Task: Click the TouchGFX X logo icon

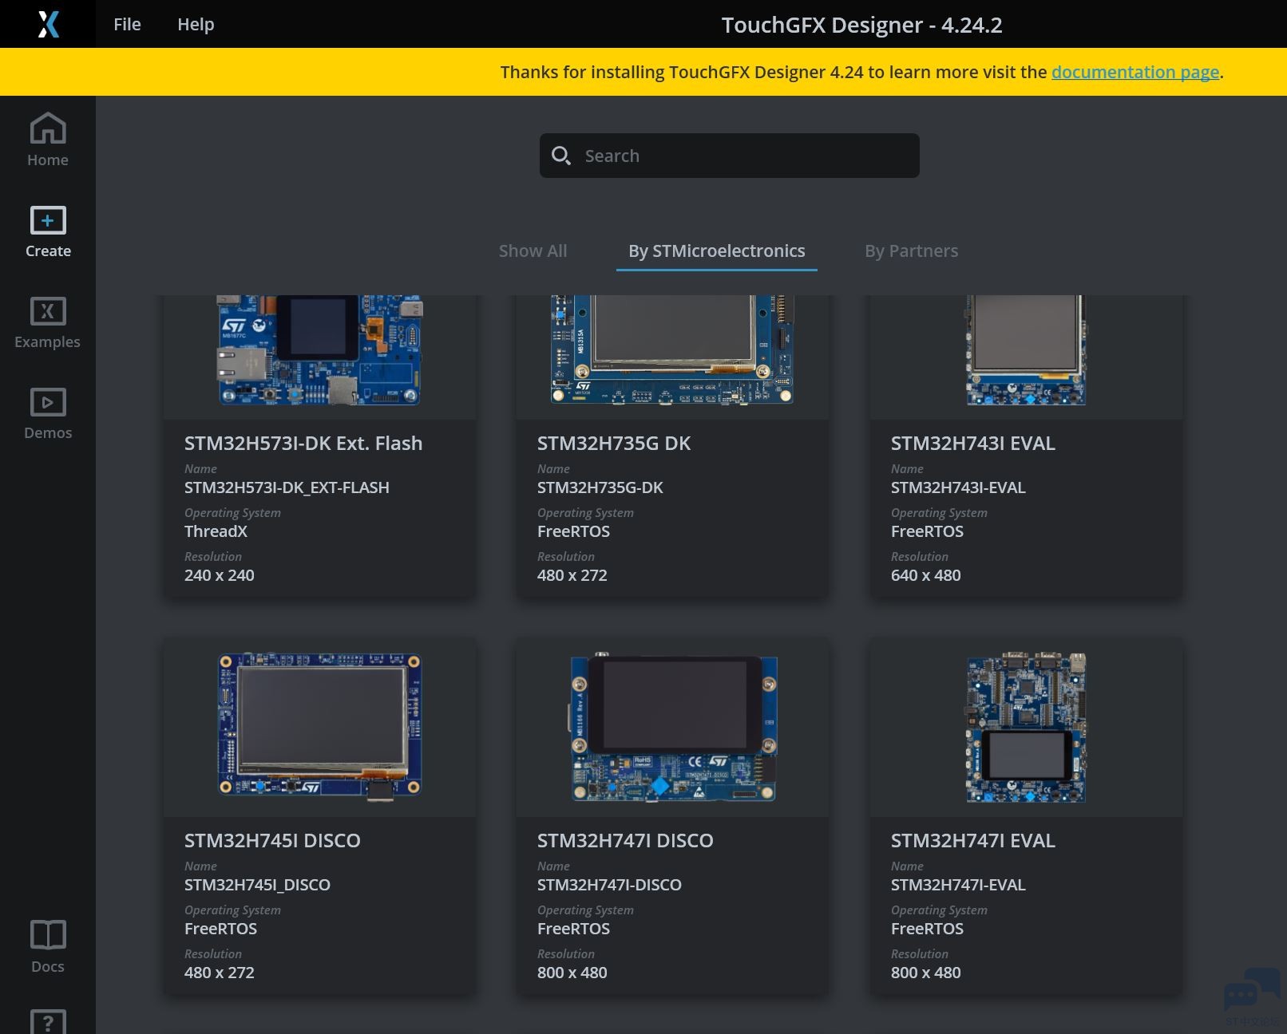Action: tap(48, 24)
